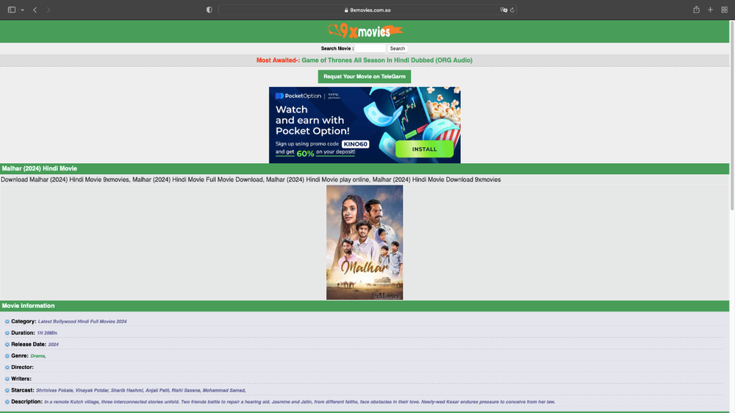Show the tab overview grid icon

(x=724, y=10)
